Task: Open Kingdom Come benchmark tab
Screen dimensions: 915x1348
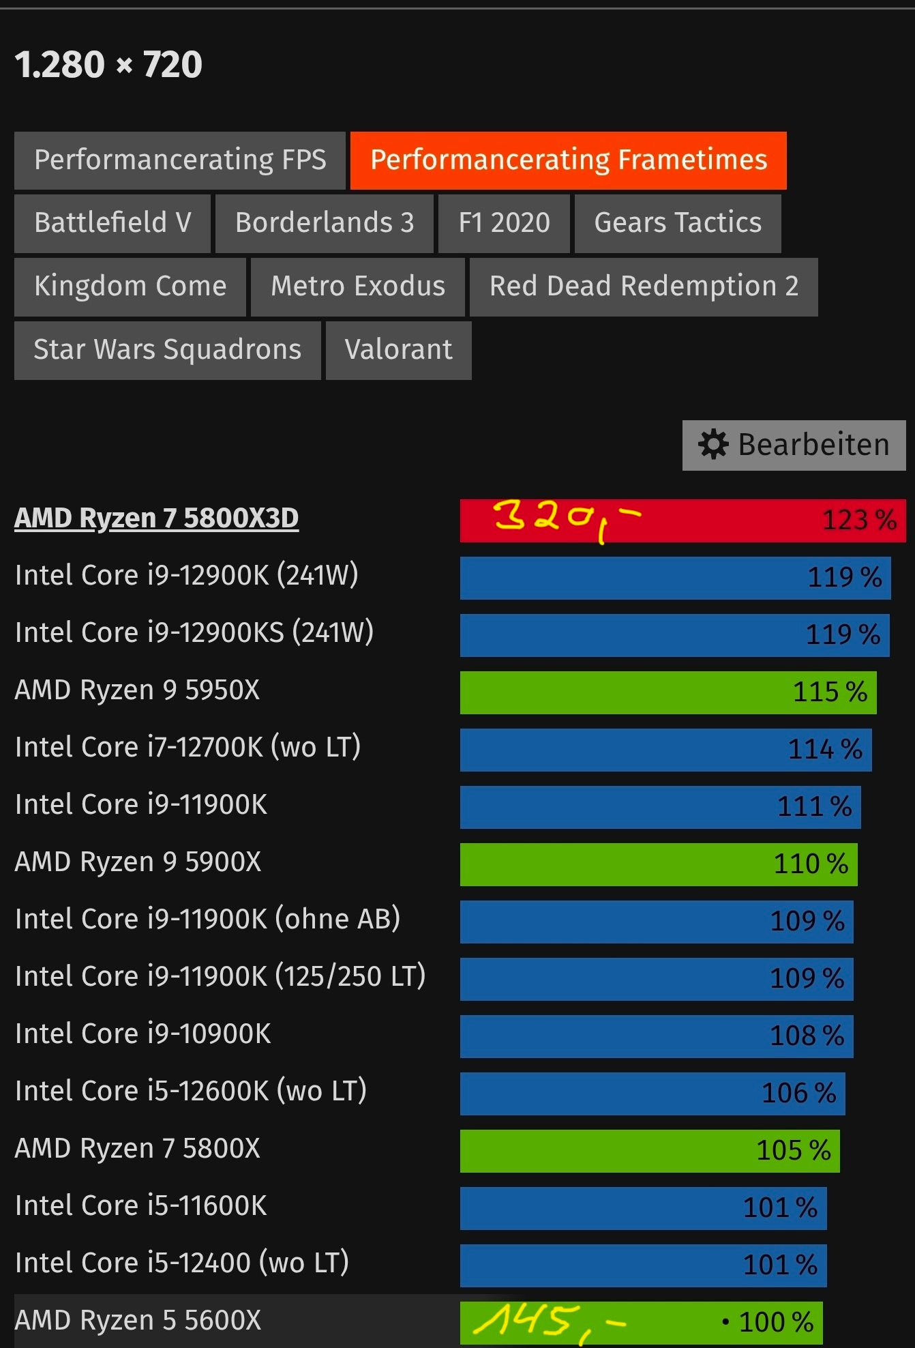Action: pyautogui.click(x=130, y=287)
